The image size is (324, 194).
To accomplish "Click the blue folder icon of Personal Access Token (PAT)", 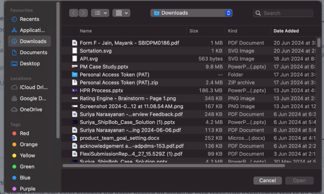I will point(75,75).
